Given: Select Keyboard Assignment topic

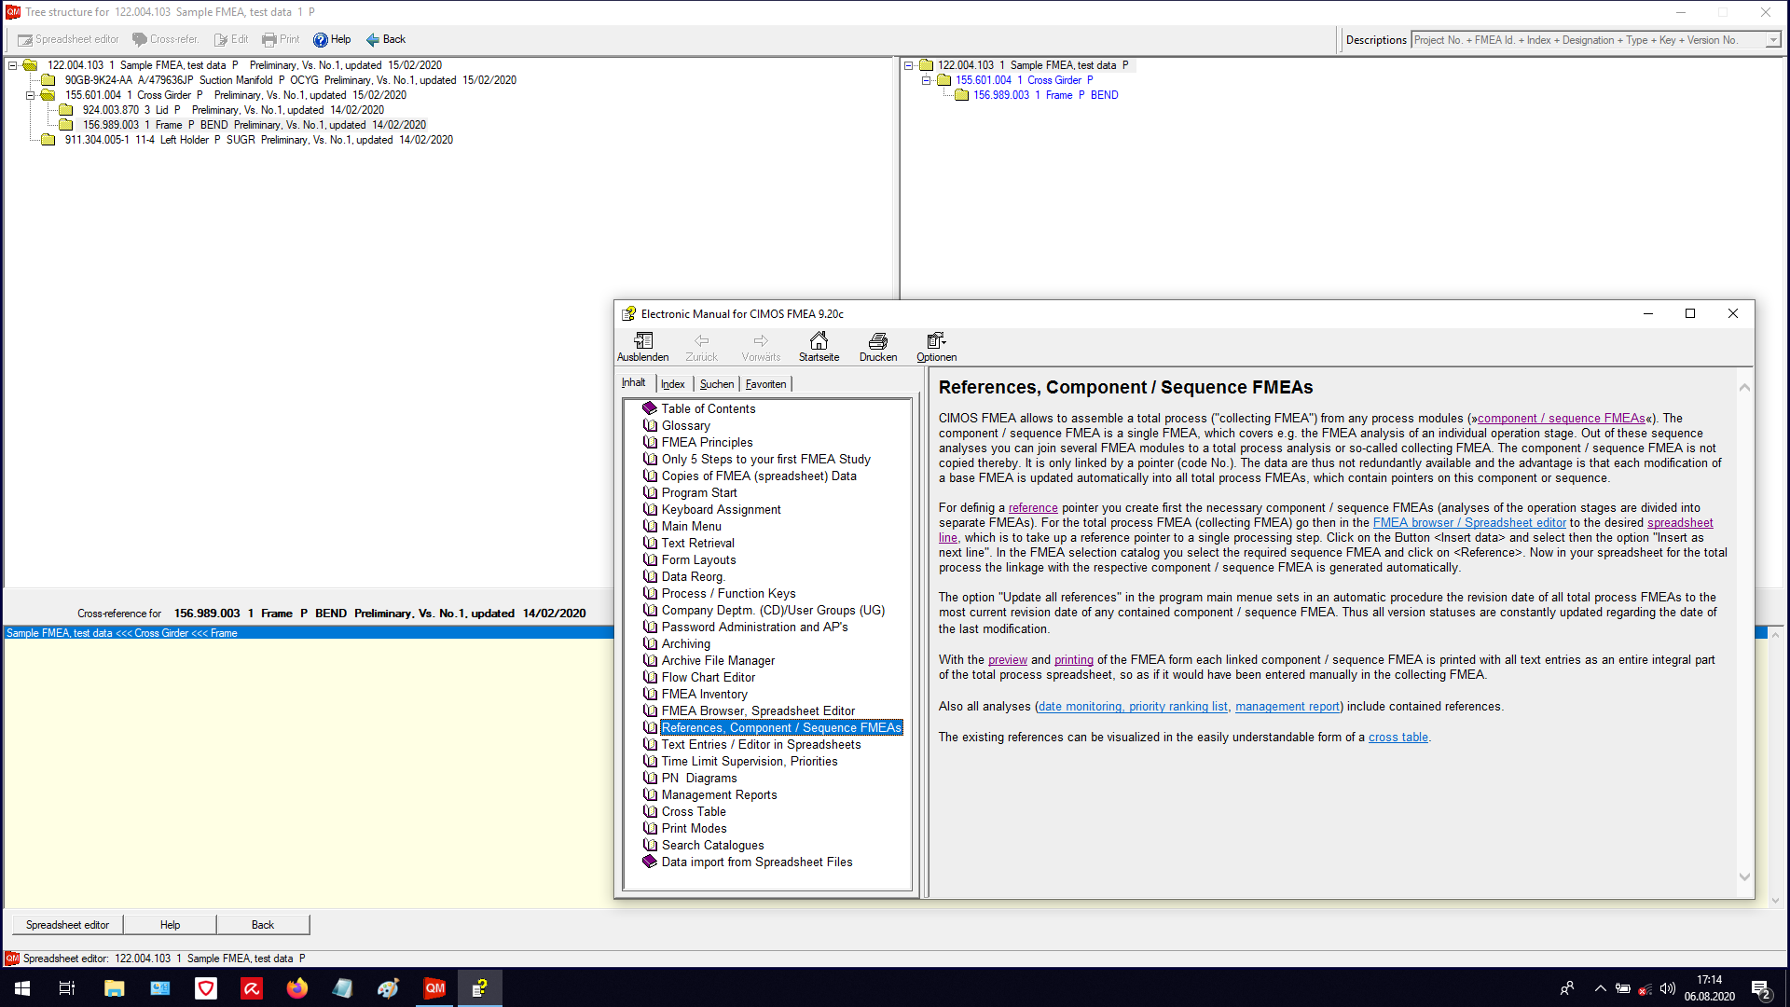Looking at the screenshot, I should (x=721, y=509).
